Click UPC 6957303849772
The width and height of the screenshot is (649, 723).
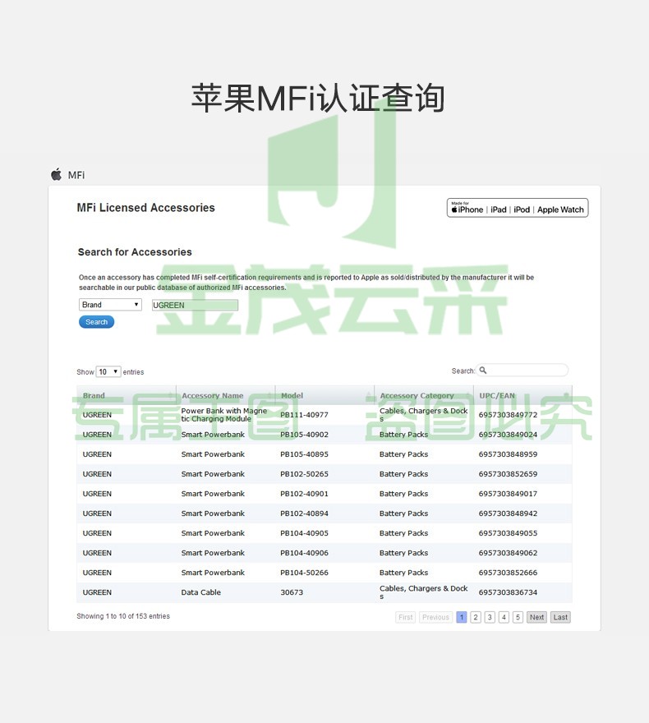(508, 415)
